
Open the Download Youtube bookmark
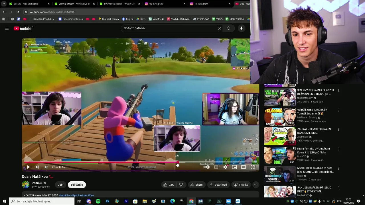(42, 19)
